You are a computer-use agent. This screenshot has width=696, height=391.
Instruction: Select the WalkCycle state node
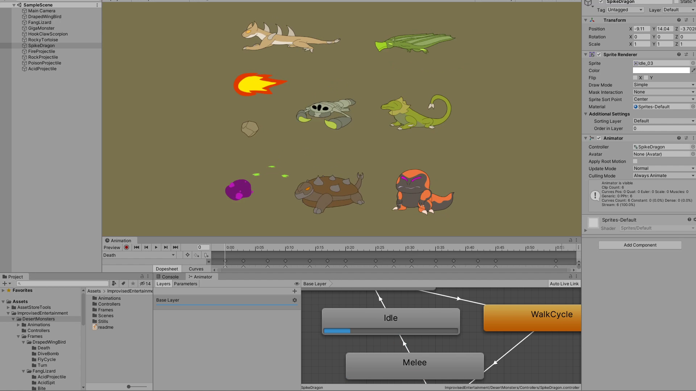[533, 318]
